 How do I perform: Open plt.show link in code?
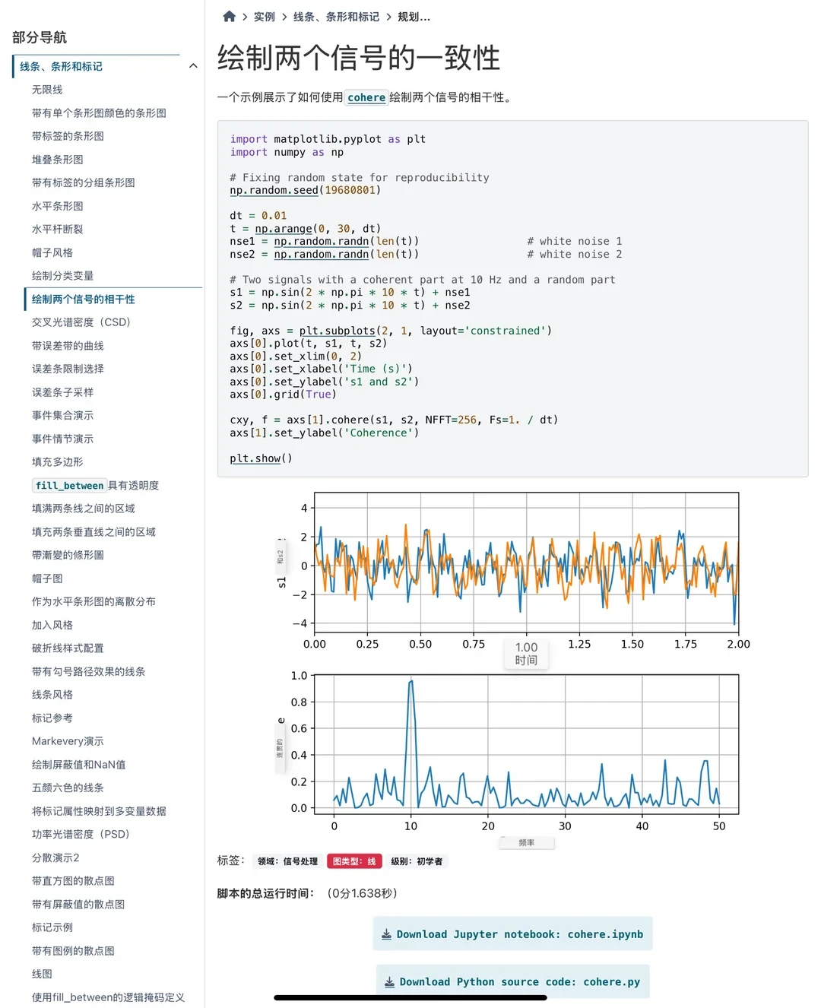tap(255, 458)
